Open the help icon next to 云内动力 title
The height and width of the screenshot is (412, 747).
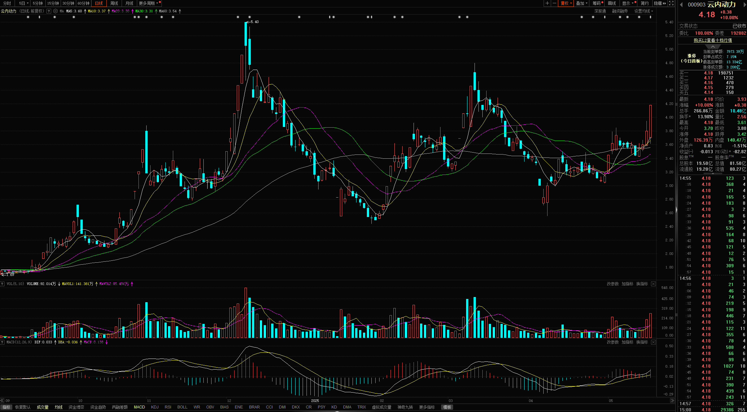(x=49, y=11)
